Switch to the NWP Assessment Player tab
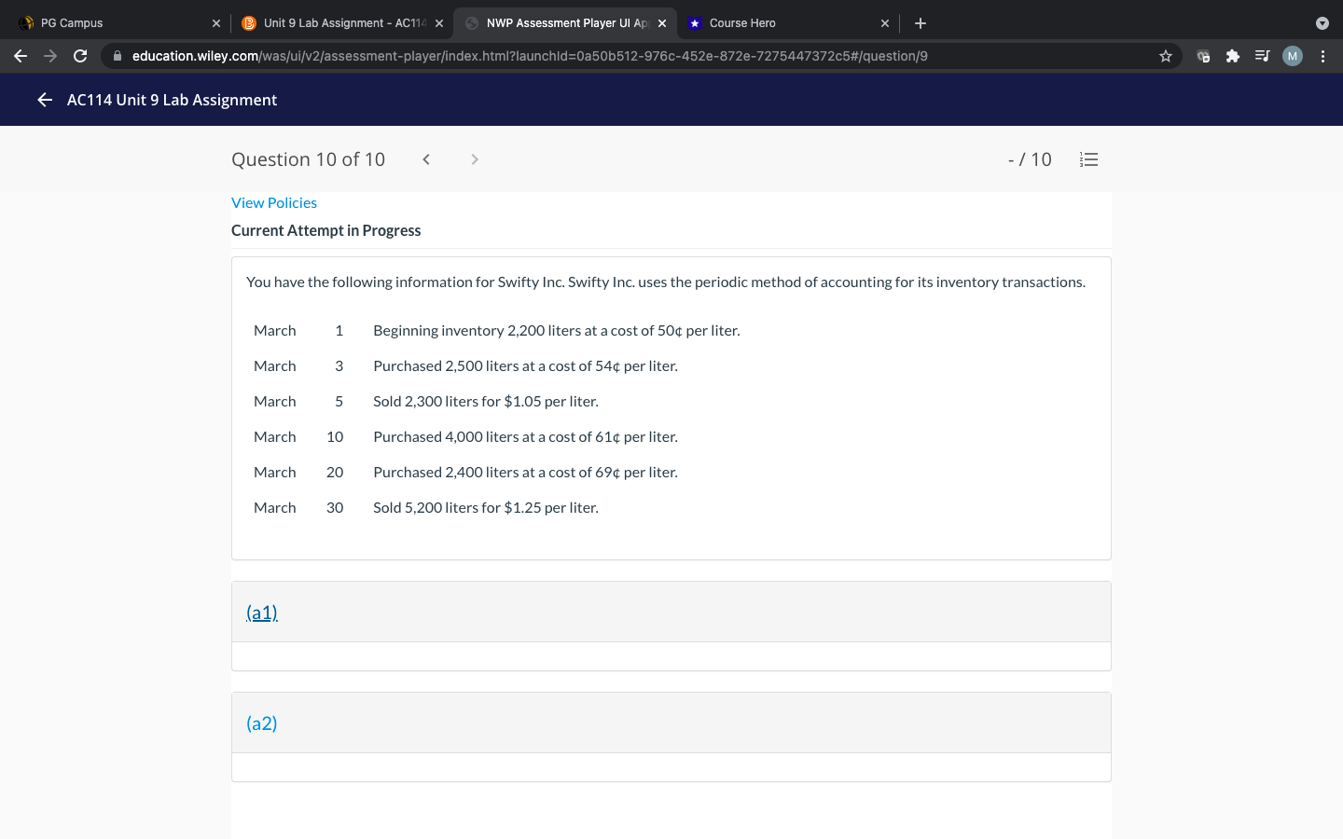The image size is (1343, 839). (565, 23)
